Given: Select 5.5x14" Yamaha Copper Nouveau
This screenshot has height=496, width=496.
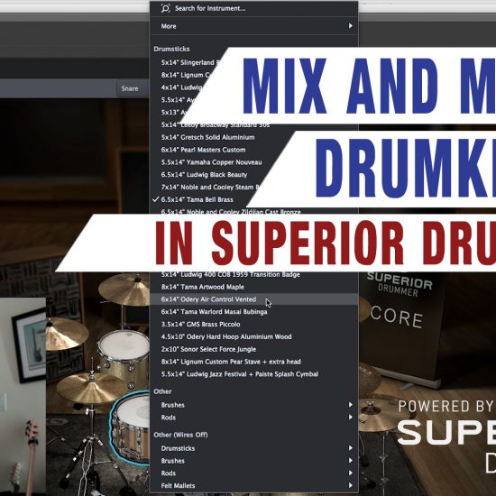Looking at the screenshot, I should pyautogui.click(x=212, y=162).
